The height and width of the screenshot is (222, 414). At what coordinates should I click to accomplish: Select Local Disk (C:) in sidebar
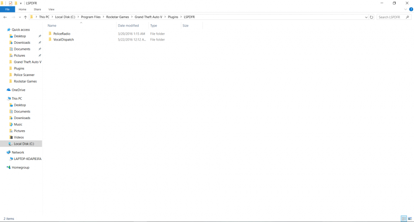click(x=24, y=144)
